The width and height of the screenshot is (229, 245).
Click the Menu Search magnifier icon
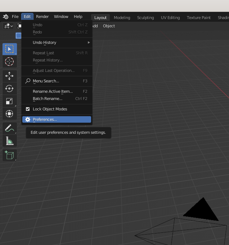pyautogui.click(x=28, y=81)
